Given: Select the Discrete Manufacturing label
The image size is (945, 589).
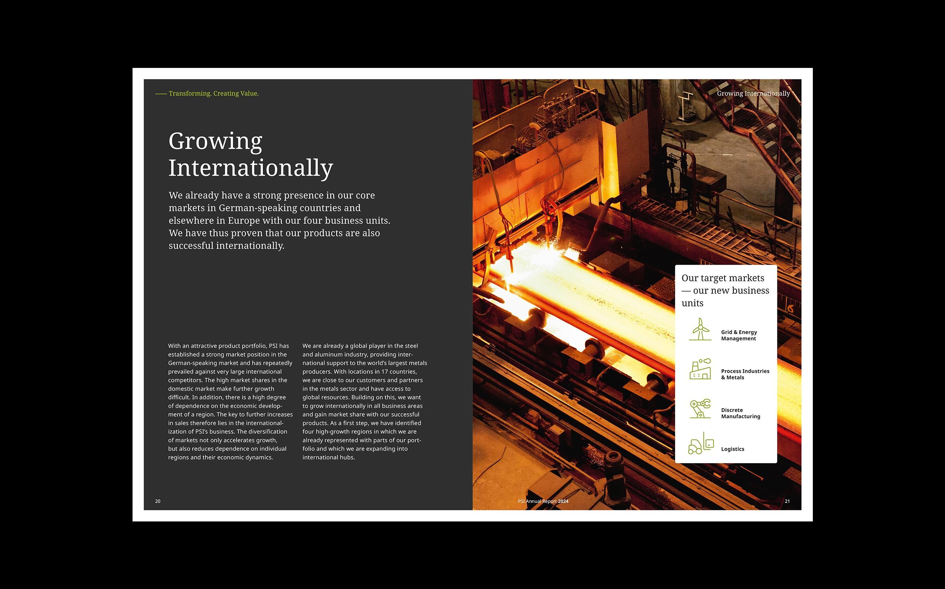Looking at the screenshot, I should (740, 413).
